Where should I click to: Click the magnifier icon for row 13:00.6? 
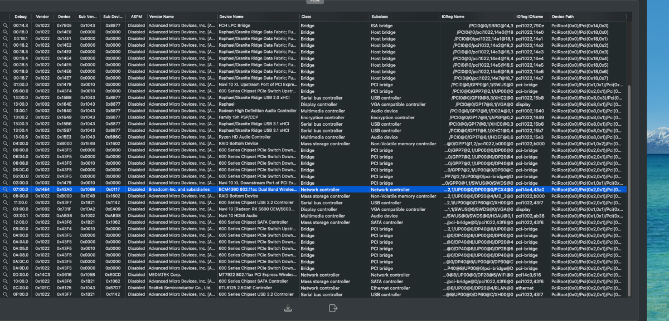tap(6, 137)
